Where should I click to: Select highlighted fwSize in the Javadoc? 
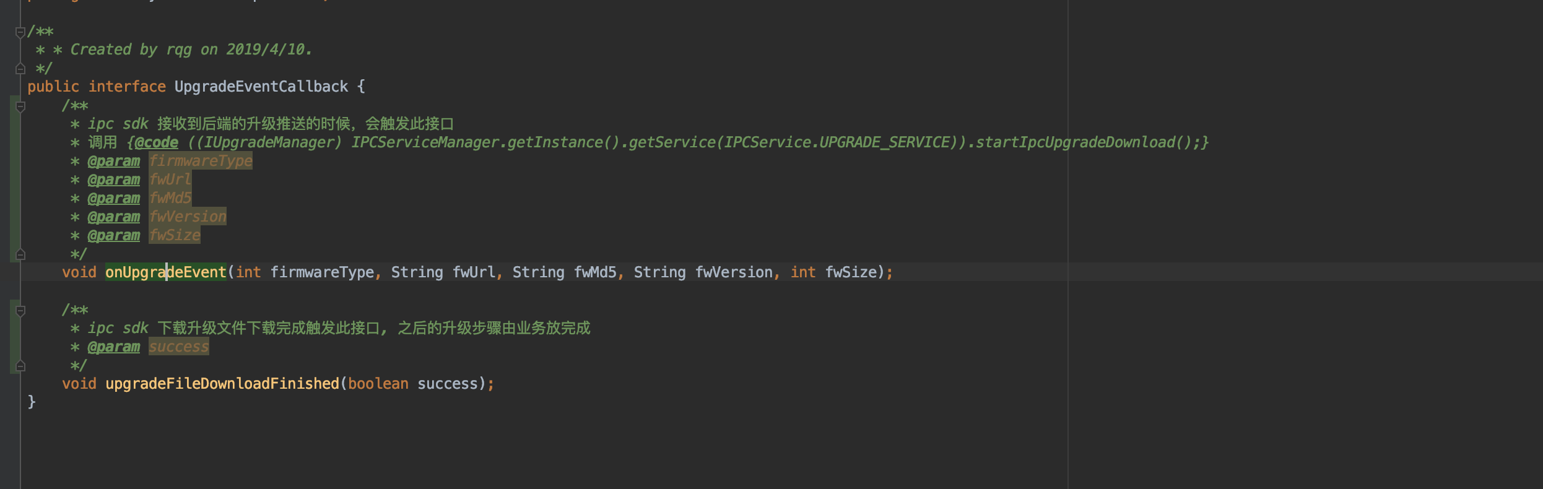point(175,235)
